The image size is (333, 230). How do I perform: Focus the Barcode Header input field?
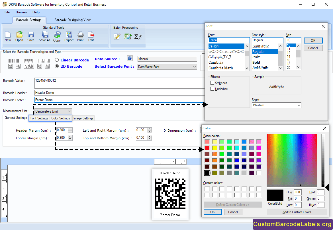(119, 93)
